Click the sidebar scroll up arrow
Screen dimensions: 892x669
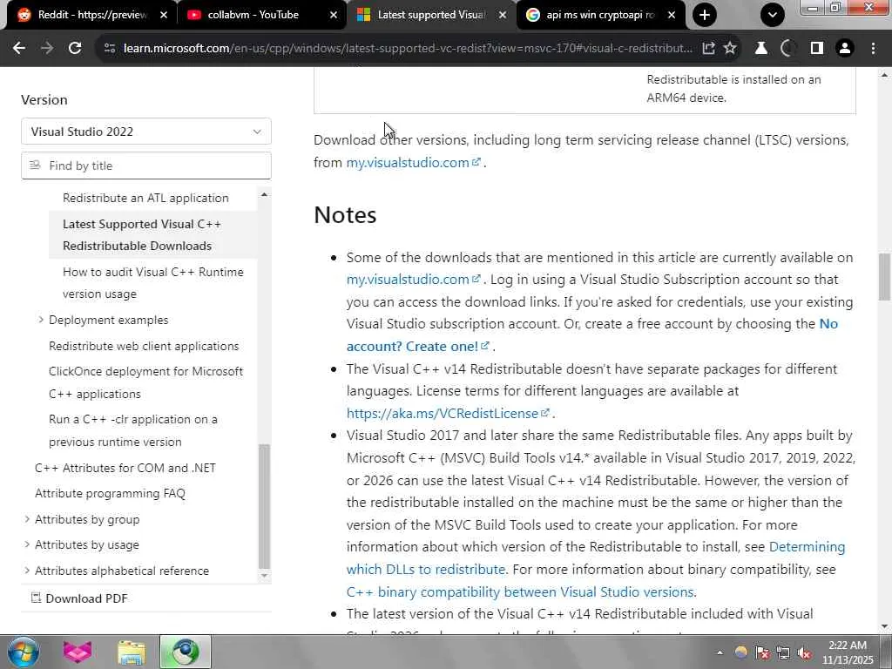264,194
